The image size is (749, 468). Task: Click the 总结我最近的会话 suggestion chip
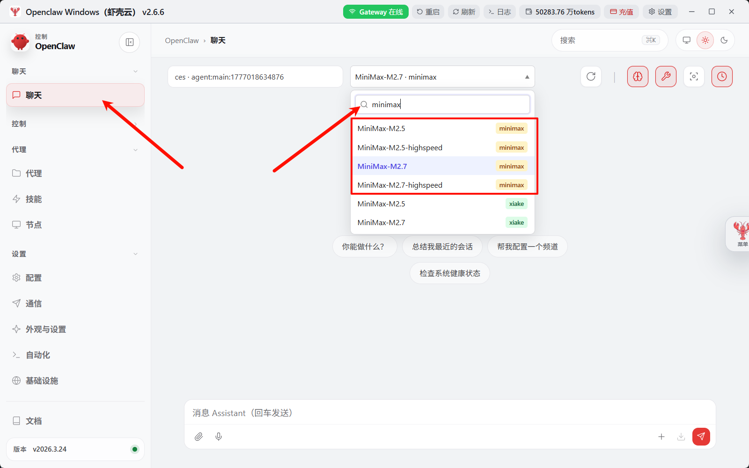click(x=442, y=247)
